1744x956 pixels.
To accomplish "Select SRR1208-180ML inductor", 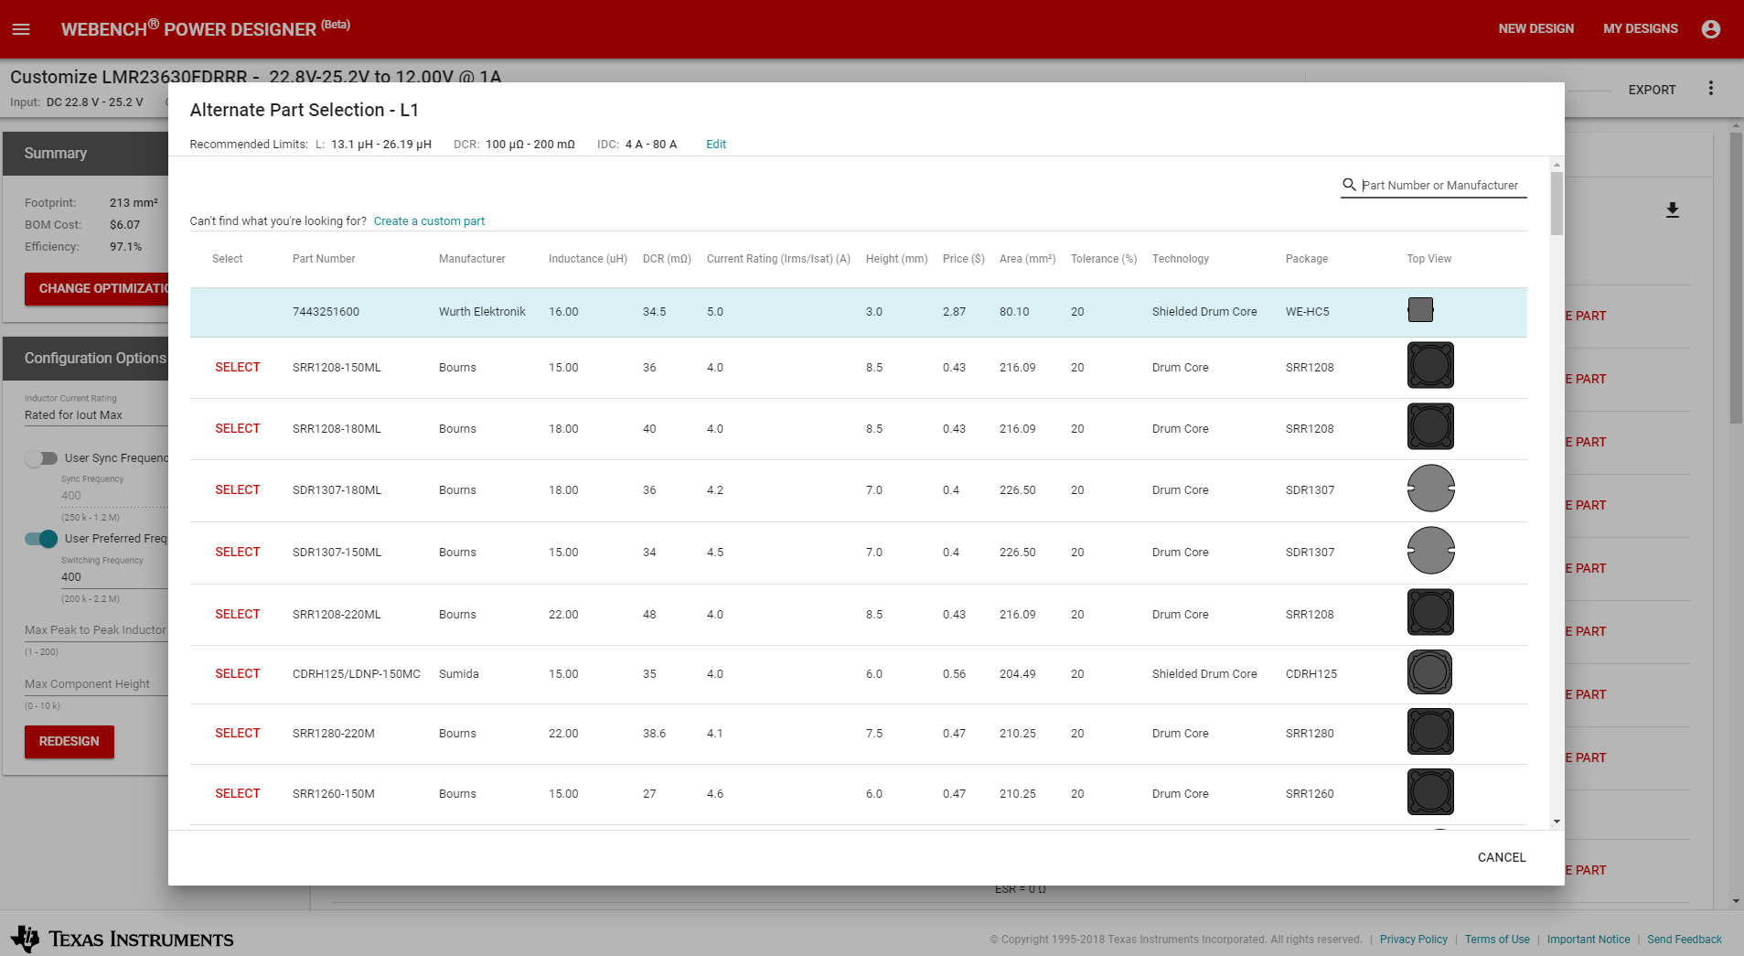I will click(x=238, y=428).
